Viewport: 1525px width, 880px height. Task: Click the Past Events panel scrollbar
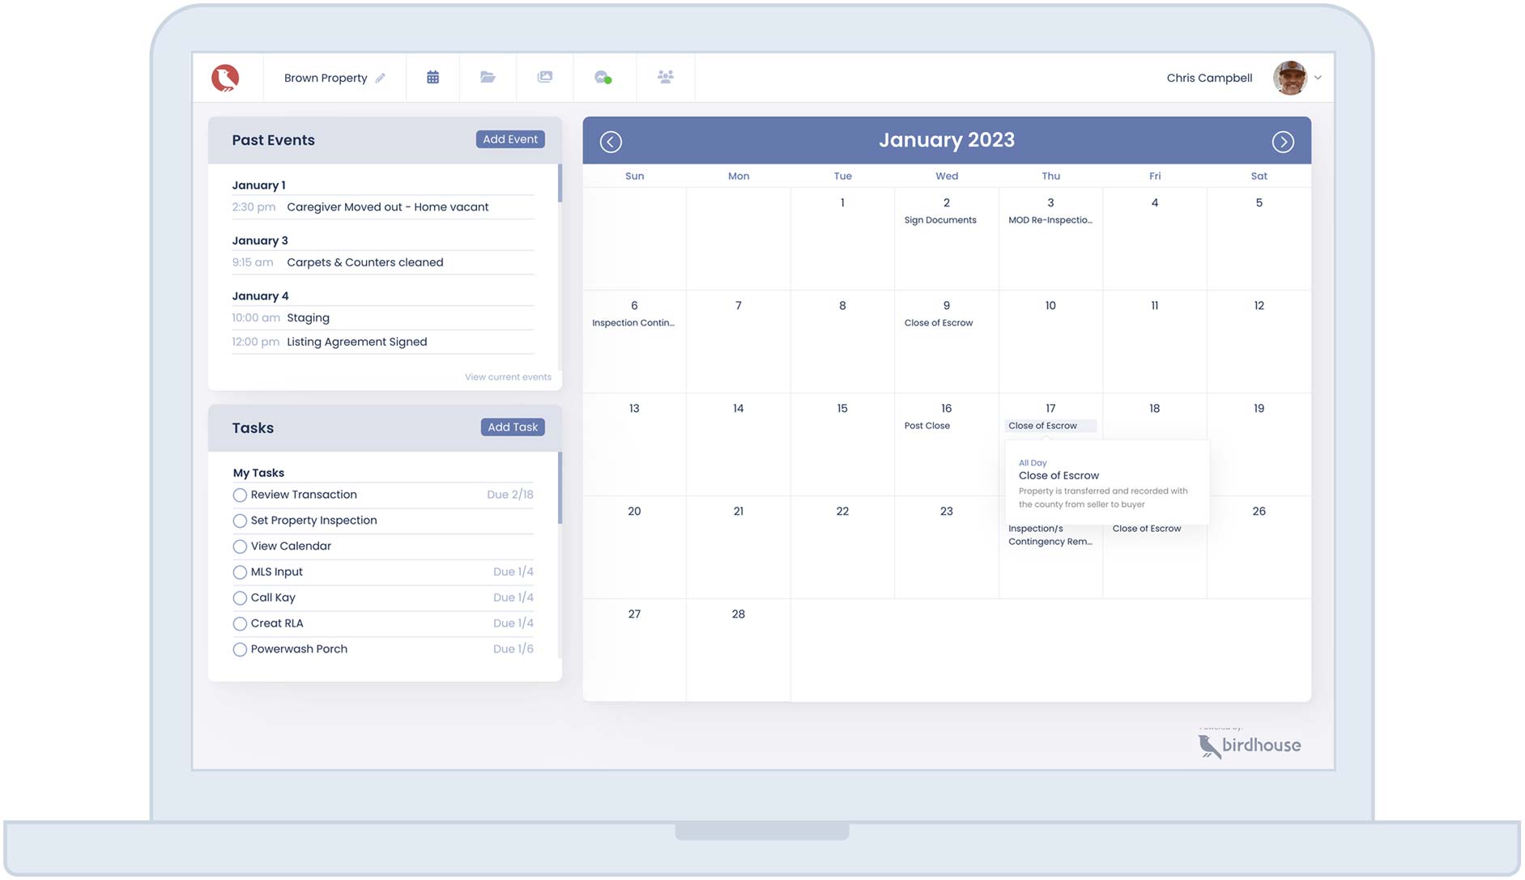(559, 184)
